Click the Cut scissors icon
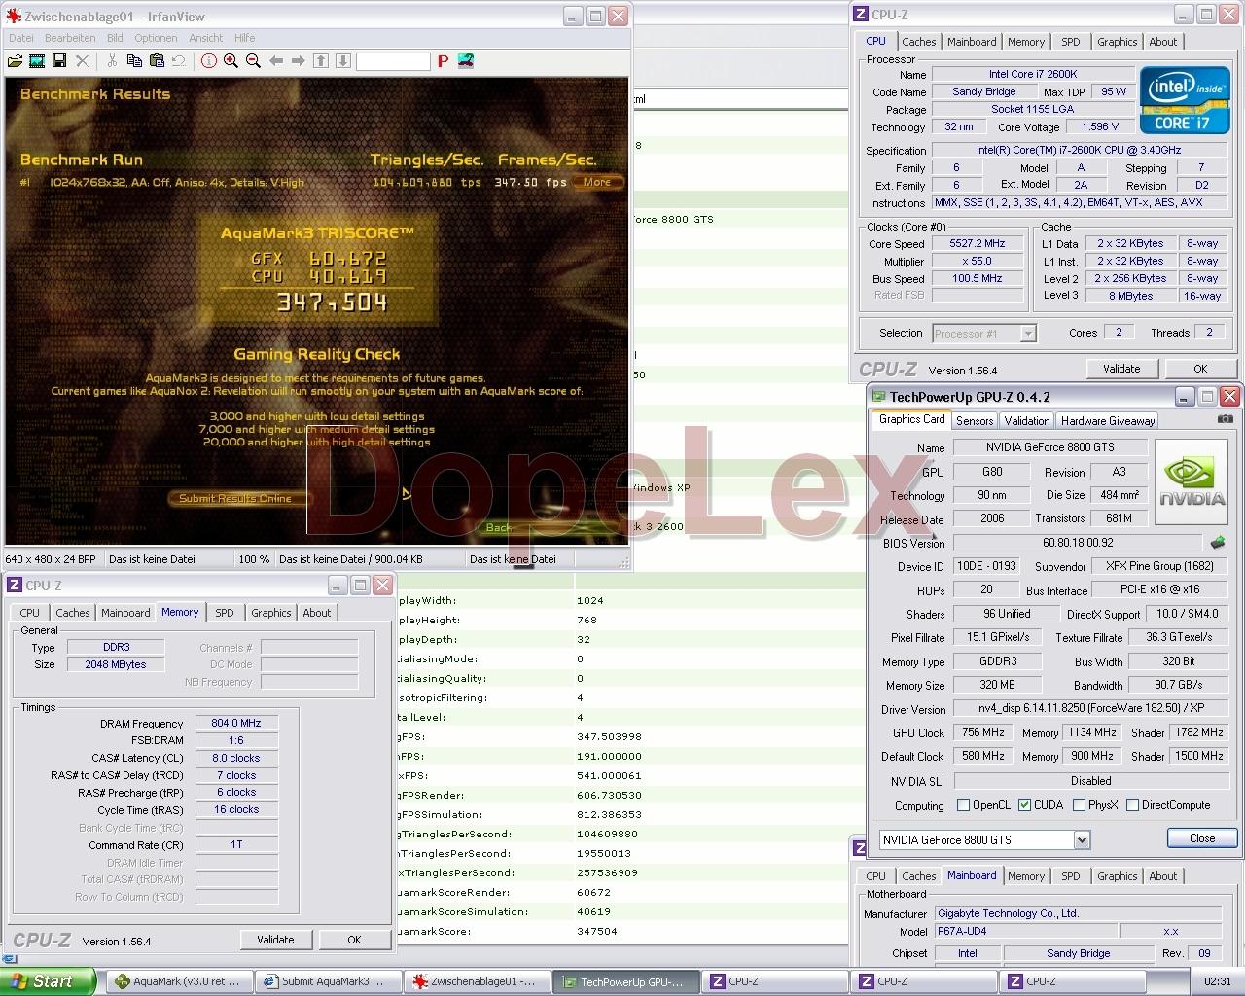 click(112, 61)
